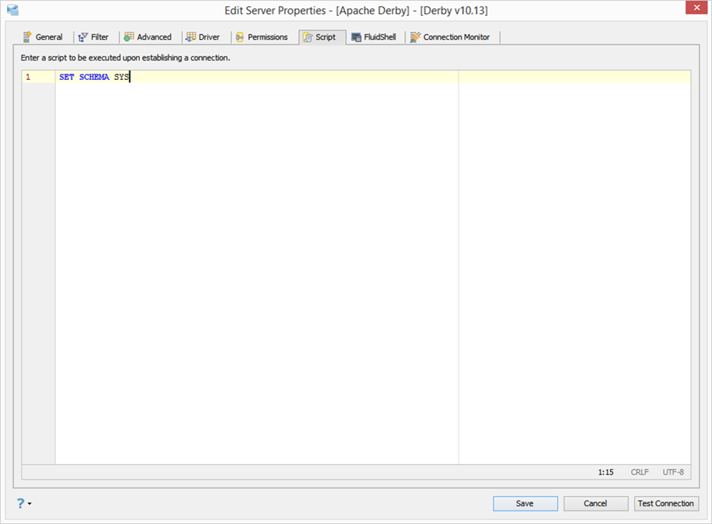Click the Advanced tab icon
Viewport: 712px width, 524px height.
point(129,37)
